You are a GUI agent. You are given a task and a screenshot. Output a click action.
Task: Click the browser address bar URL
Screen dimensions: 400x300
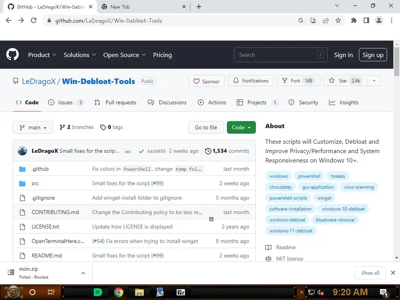click(x=109, y=21)
